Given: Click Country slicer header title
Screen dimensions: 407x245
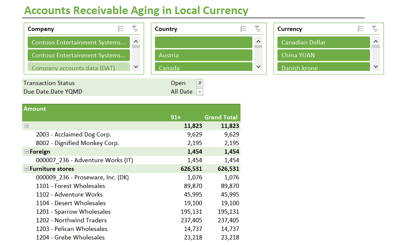Looking at the screenshot, I should [166, 29].
